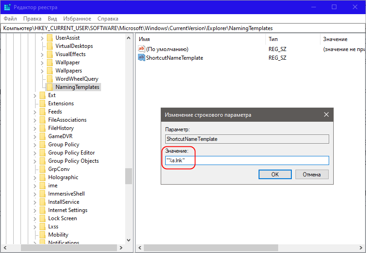Screen dimensions: 366x253
Task: Select the Feeds folder icon
Action: (x=42, y=112)
